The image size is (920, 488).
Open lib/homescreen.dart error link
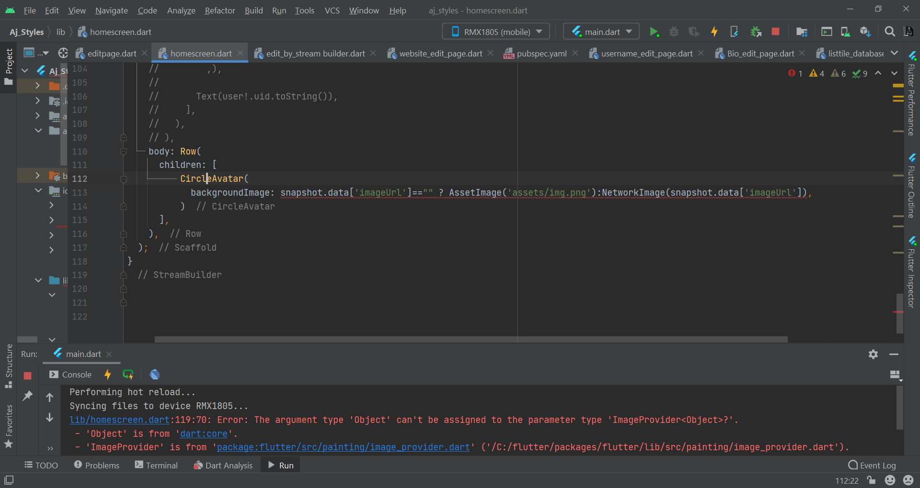(x=119, y=420)
